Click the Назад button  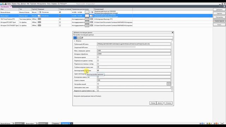(153, 103)
